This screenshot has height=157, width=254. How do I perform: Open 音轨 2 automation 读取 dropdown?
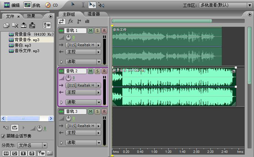coord(83,102)
